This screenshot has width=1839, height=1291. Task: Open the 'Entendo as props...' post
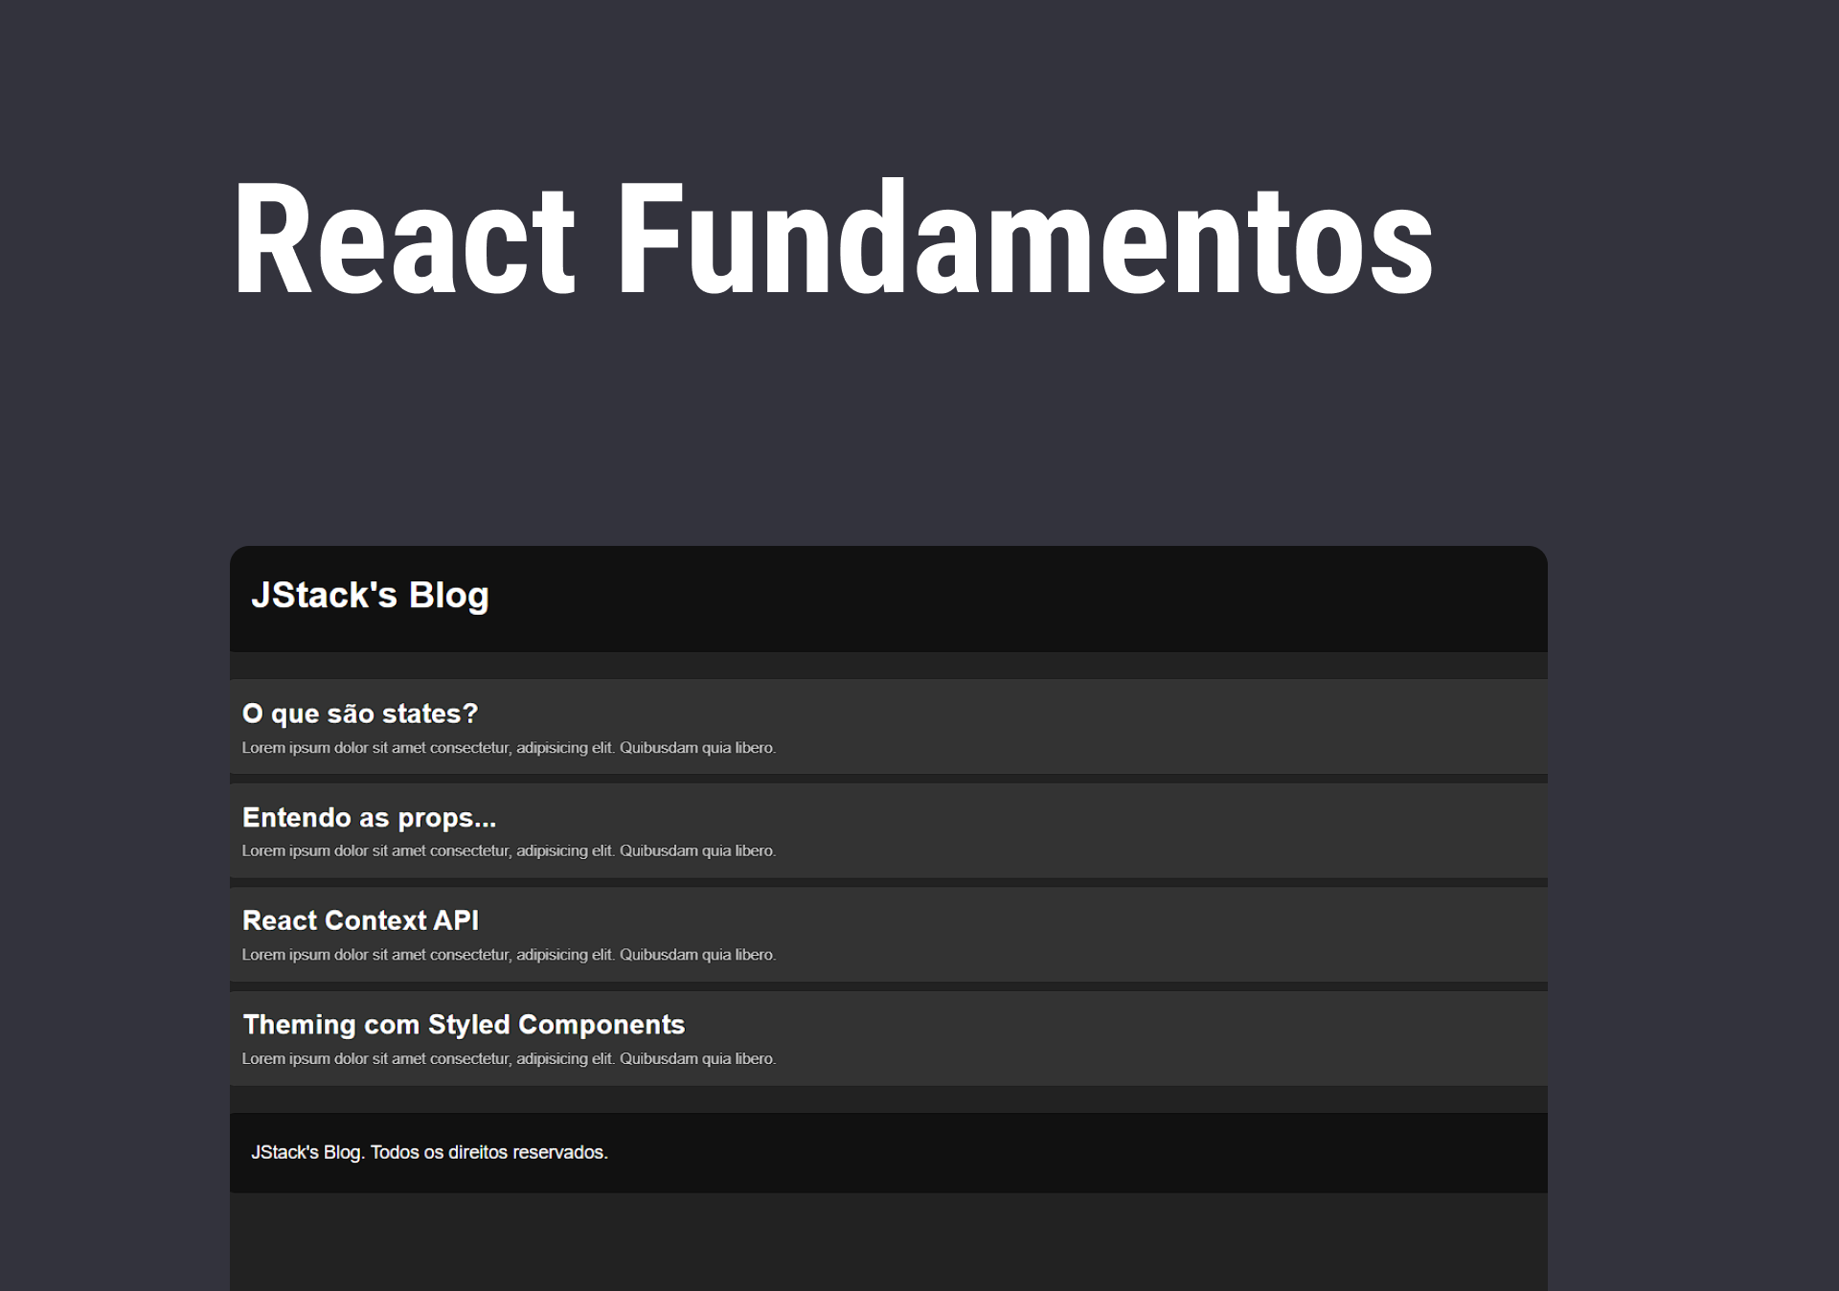371,818
